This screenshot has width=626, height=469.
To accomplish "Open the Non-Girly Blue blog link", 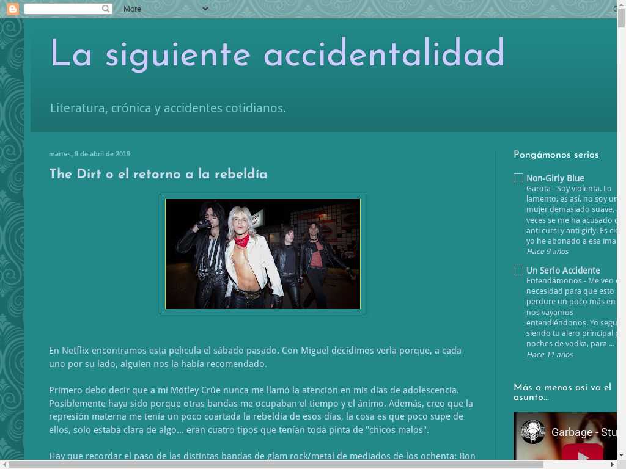I will click(x=555, y=178).
